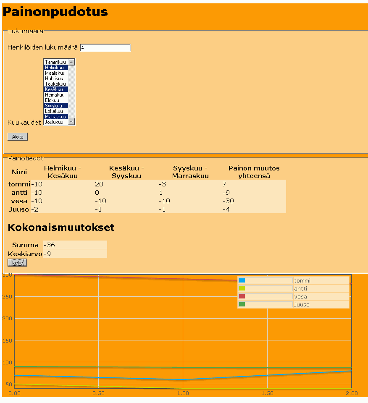The width and height of the screenshot is (368, 403).
Task: Edit vesa's Syyskuu - Marraskuu value
Action: click(190, 201)
